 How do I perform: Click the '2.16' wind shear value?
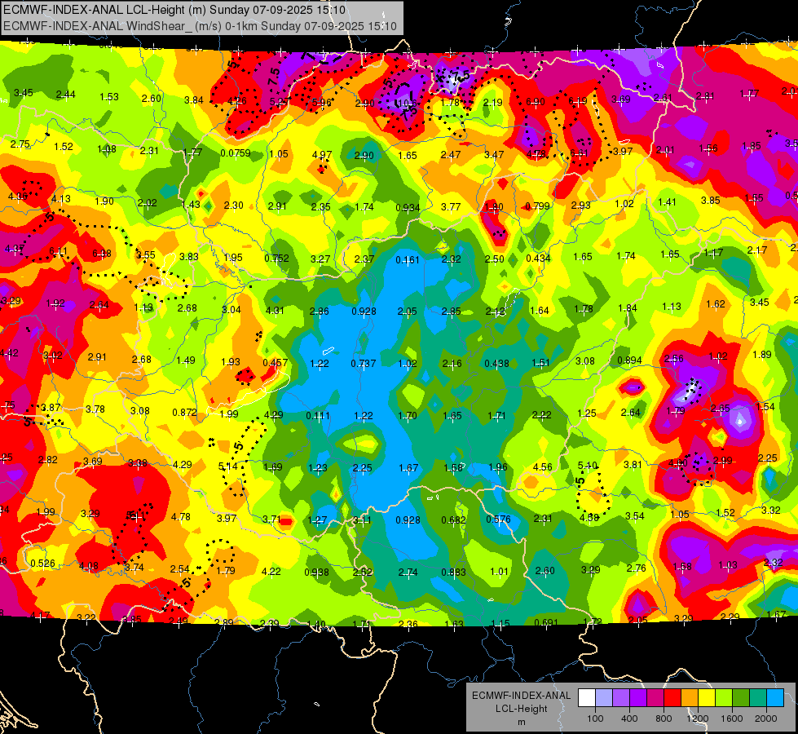coord(452,363)
